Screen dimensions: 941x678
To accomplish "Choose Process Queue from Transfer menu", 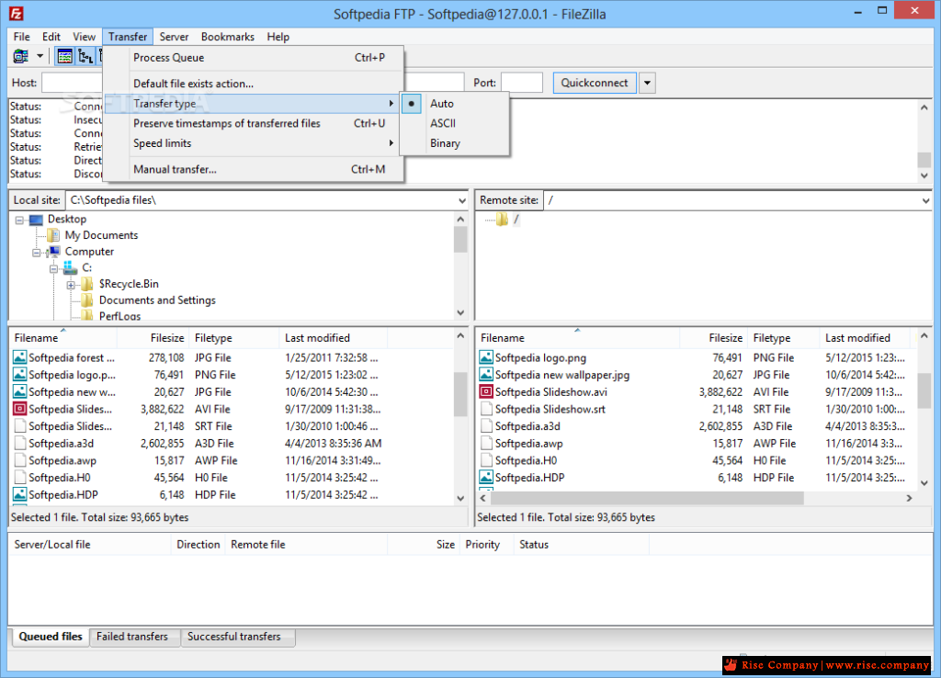I will coord(253,58).
